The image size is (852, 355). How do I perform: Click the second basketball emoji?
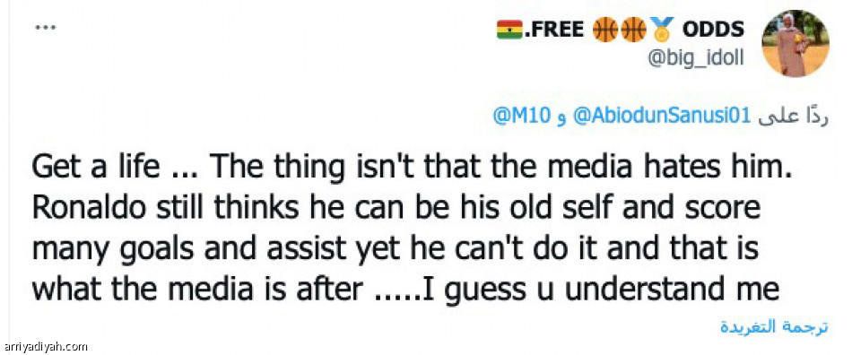pos(633,30)
